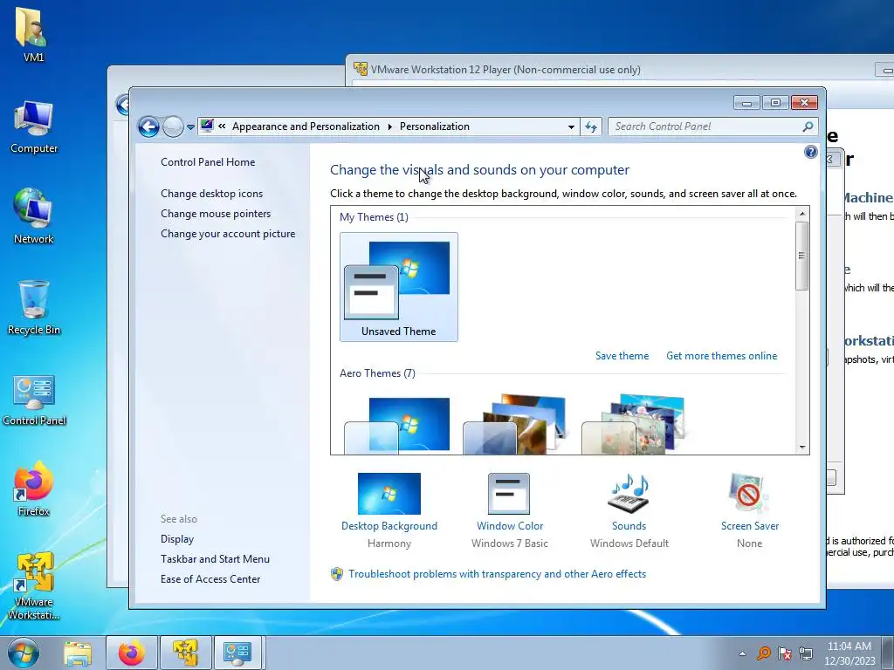
Task: Click the theme list scroll down arrow
Action: click(x=802, y=448)
